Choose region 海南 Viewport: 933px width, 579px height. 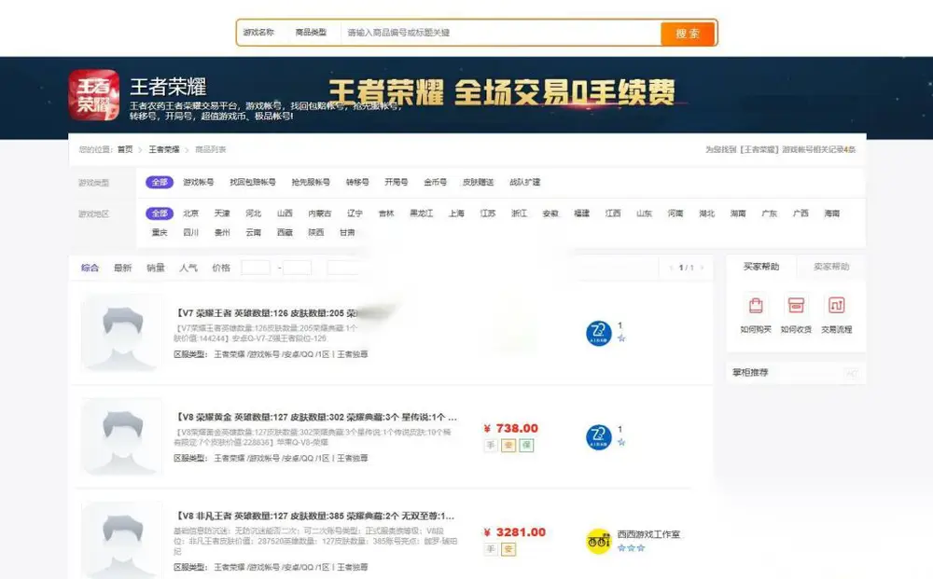point(832,213)
